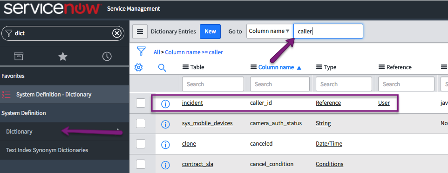448x173 pixels.
Task: Click the favorites list icon beside System Definition - Dictionary
Action: [x=6, y=95]
